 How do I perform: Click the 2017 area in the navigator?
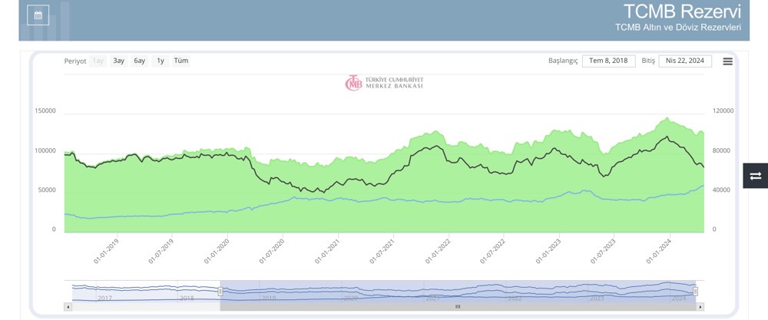[105, 297]
